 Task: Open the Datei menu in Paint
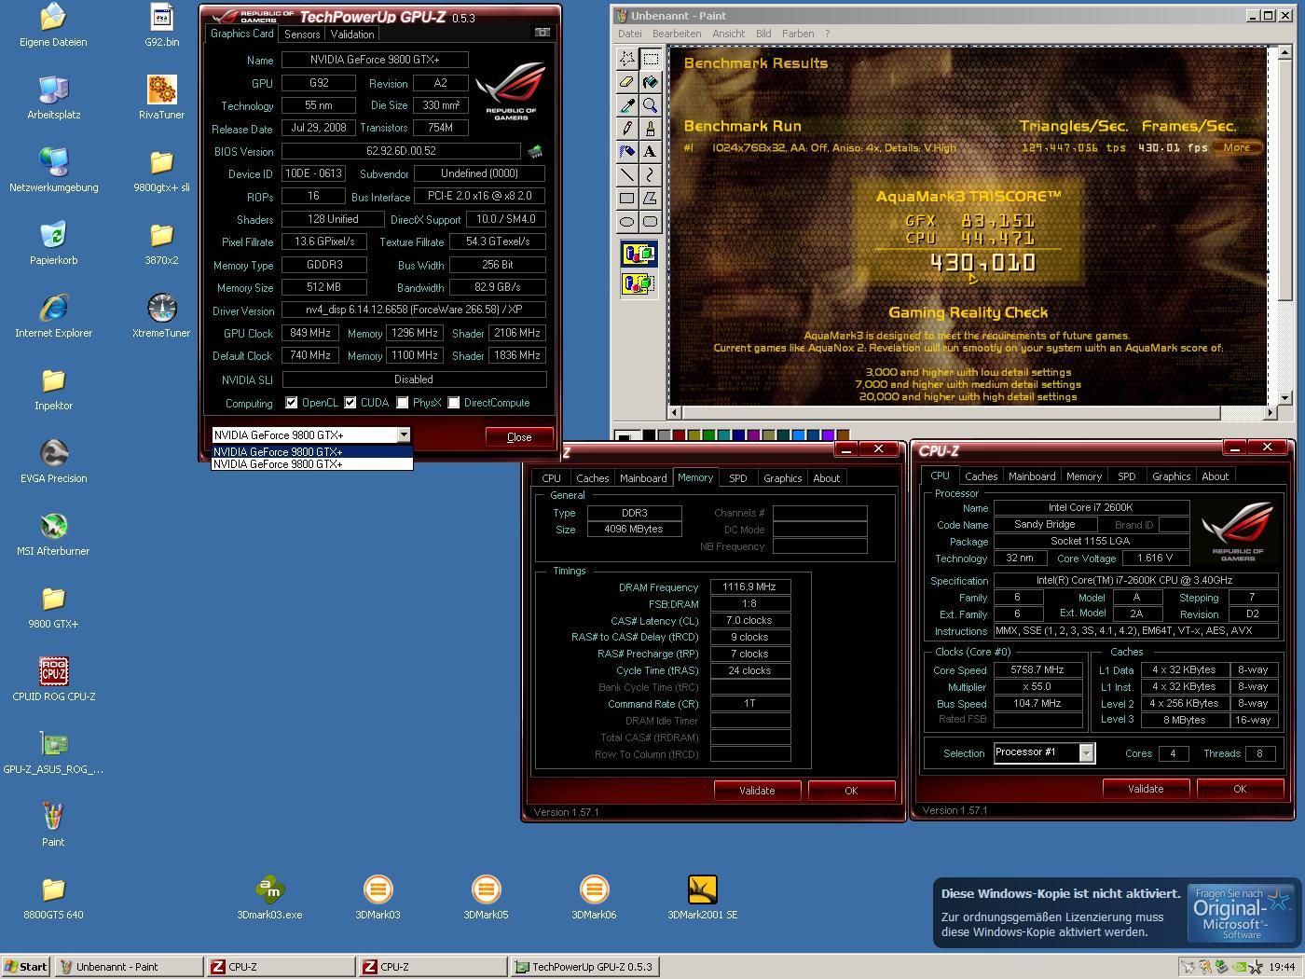[629, 34]
